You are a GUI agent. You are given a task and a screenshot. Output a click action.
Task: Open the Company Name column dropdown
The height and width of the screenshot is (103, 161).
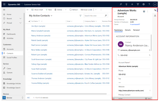tap(96, 21)
